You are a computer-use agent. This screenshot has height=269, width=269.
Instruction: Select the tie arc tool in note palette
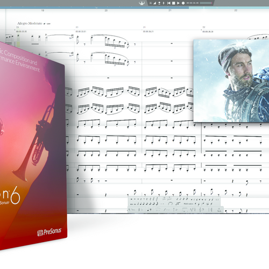[170, 203]
